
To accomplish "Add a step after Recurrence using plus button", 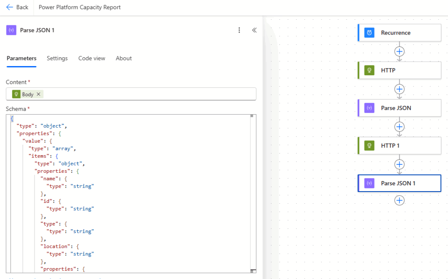I will tap(399, 51).
